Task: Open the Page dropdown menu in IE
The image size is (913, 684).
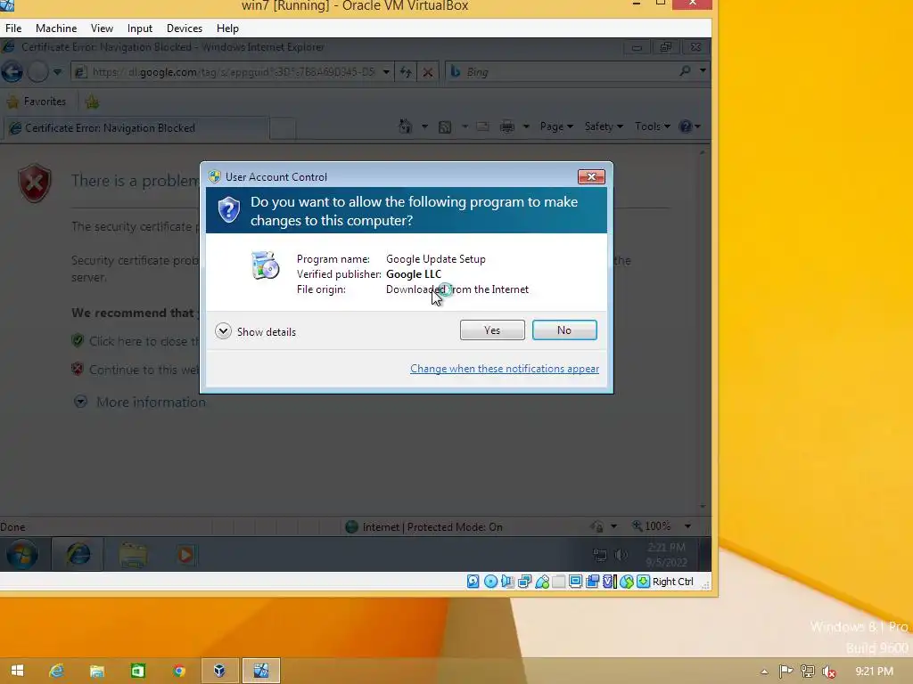Action: [556, 126]
